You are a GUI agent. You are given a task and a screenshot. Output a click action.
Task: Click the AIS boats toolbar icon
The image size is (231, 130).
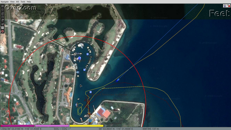(x=3, y=24)
